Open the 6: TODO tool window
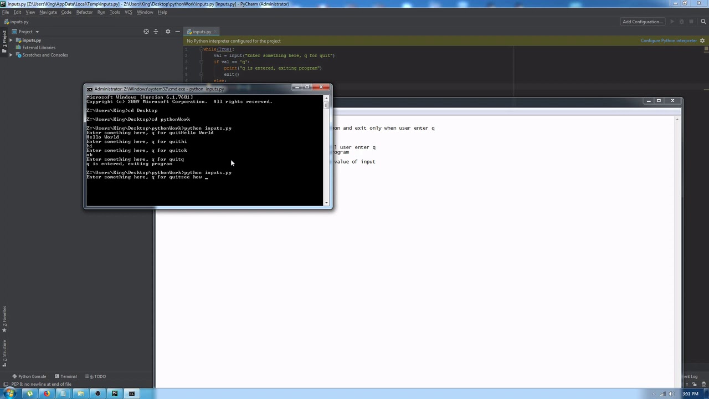 coord(96,376)
